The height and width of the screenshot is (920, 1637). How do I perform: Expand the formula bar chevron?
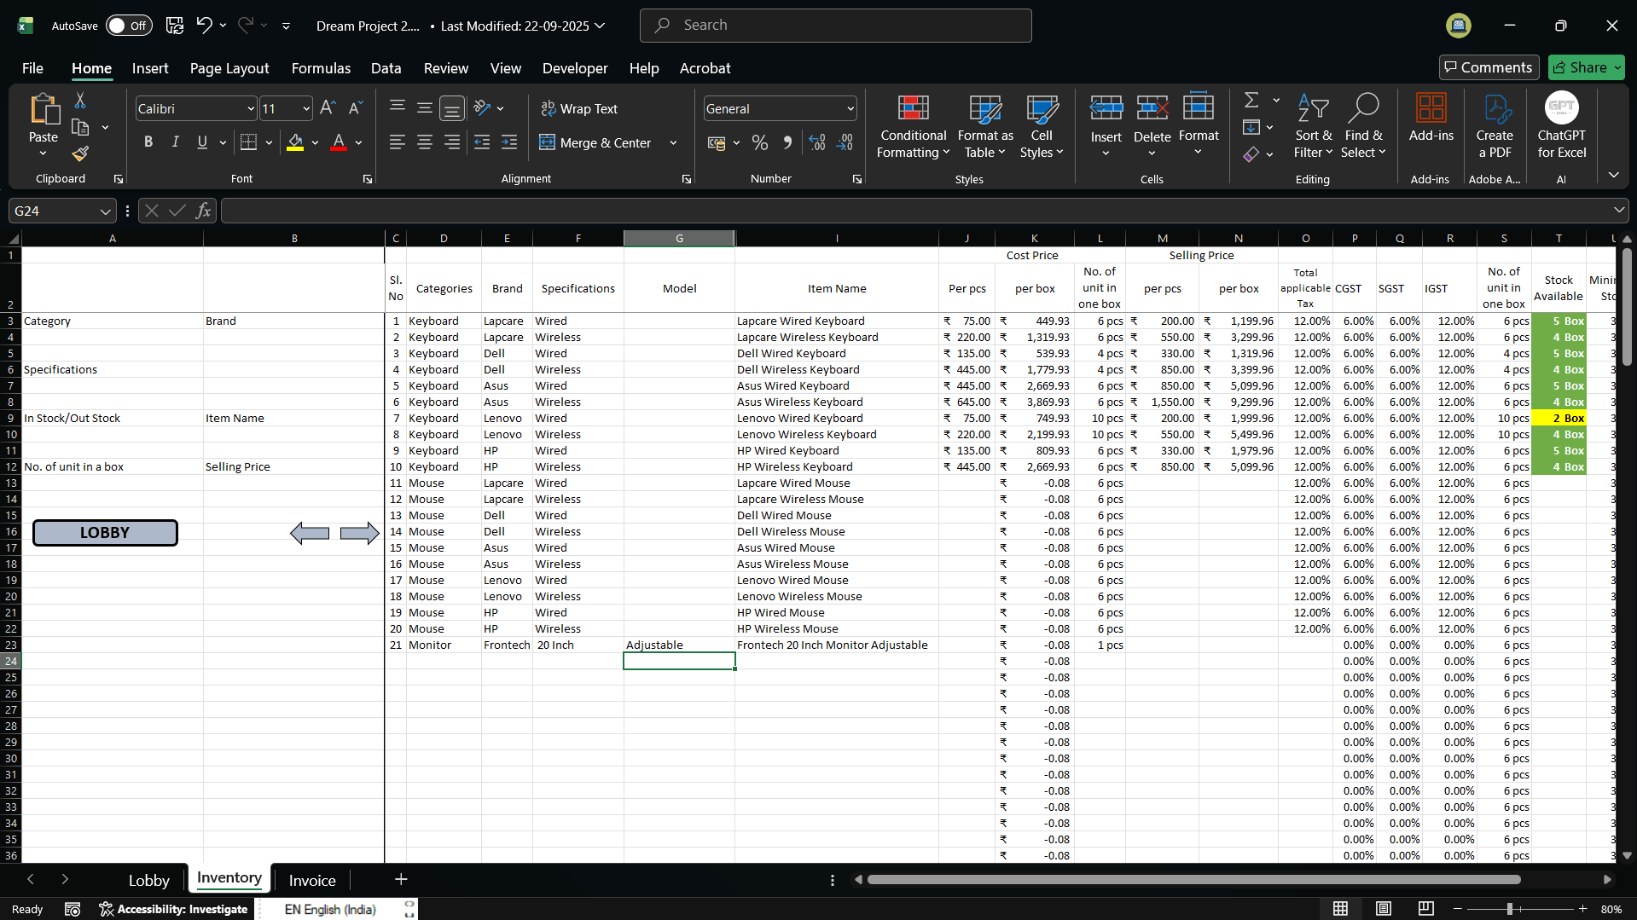1618,210
